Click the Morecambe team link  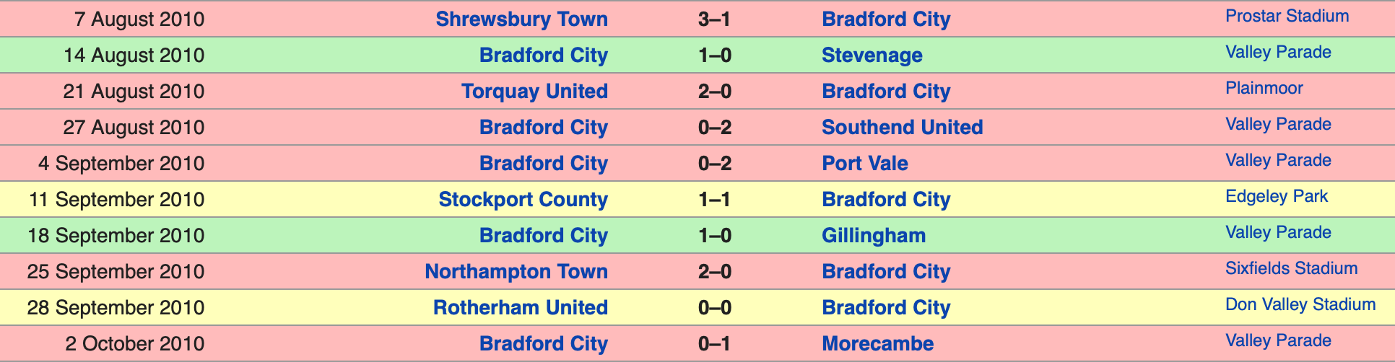pos(877,344)
